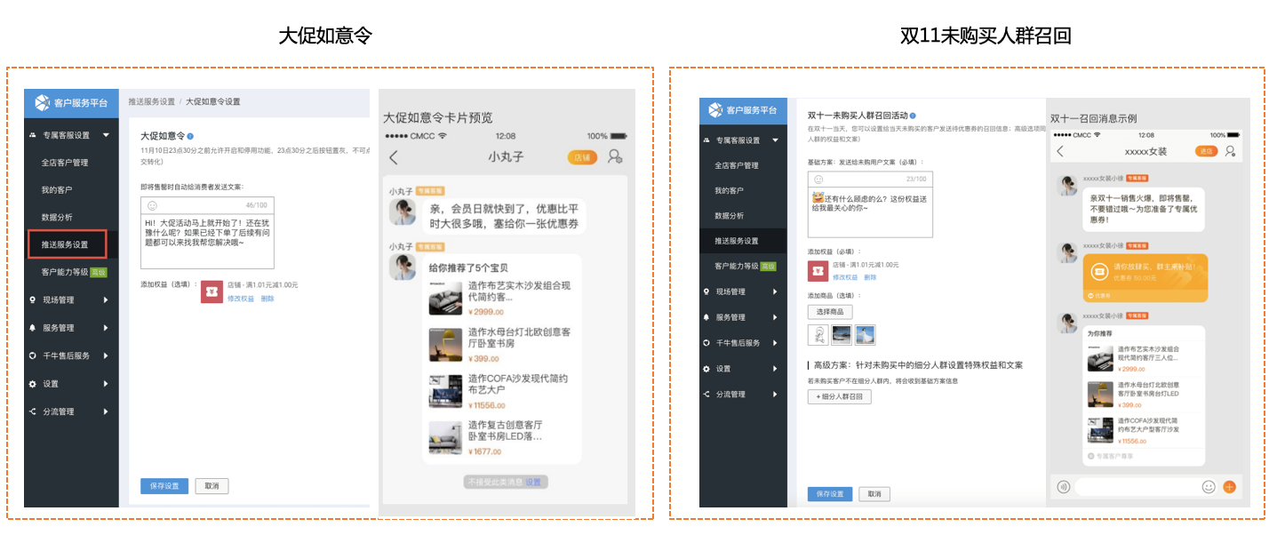Viewport: 1277px width, 535px height.
Task: Tap back arrow in 小丸子 chat preview
Action: point(394,157)
